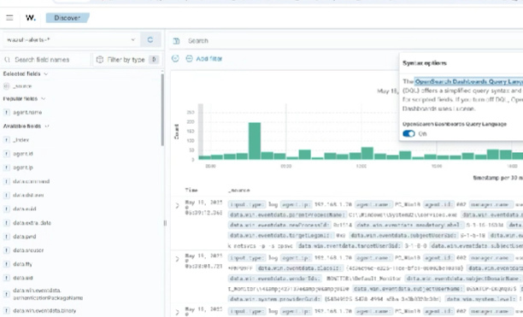
Task: Click the sidebar resize handle
Action: [x=165, y=223]
